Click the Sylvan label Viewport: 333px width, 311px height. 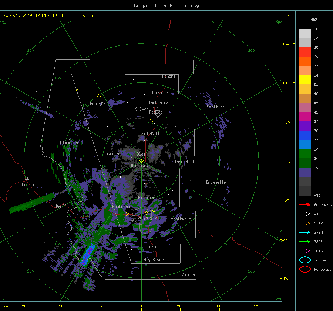[x=142, y=109]
